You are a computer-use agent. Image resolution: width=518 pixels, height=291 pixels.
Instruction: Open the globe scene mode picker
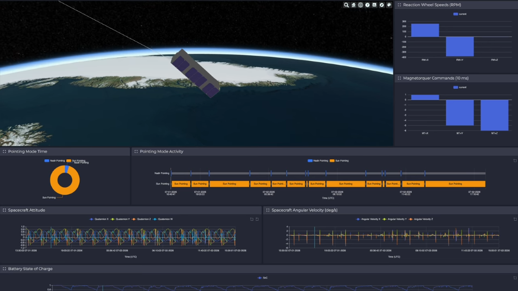pyautogui.click(x=361, y=5)
